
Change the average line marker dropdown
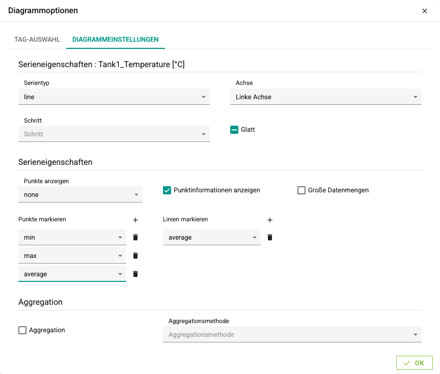pyautogui.click(x=212, y=238)
